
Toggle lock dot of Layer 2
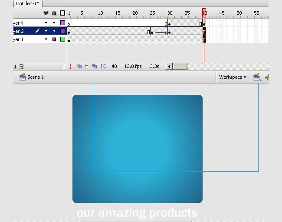(54, 31)
